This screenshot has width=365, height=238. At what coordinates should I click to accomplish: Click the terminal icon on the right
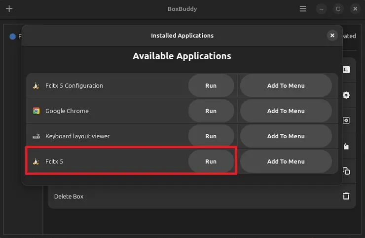pyautogui.click(x=346, y=70)
